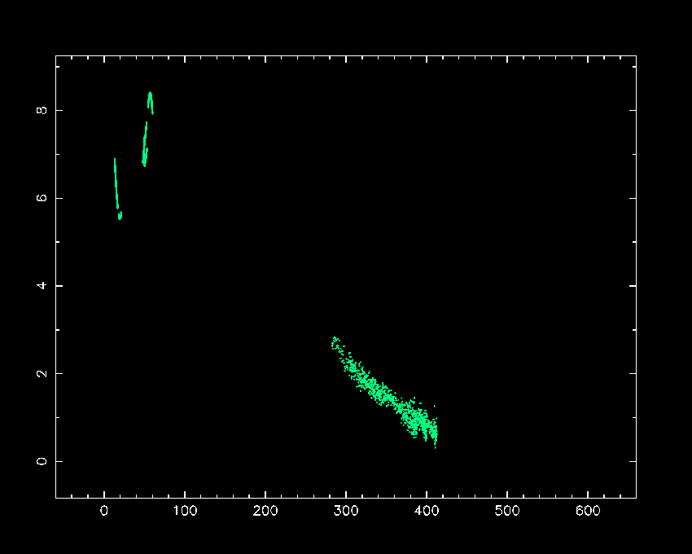Click the y-axis label 2

click(42, 373)
